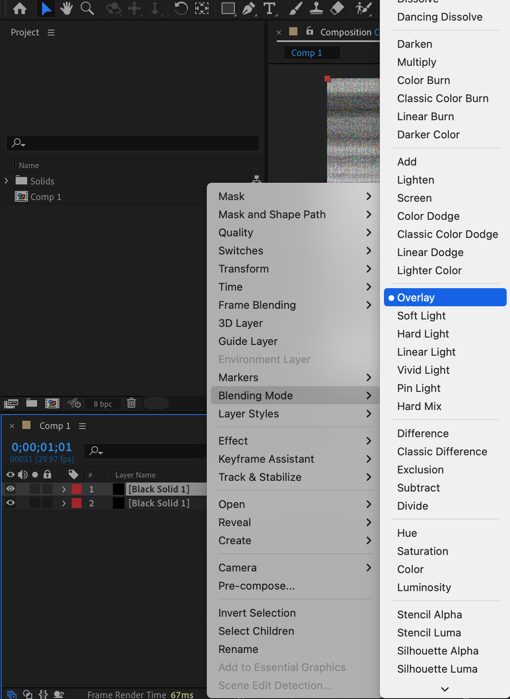Click the 8 bpc color depth button
510x699 pixels.
click(x=103, y=404)
